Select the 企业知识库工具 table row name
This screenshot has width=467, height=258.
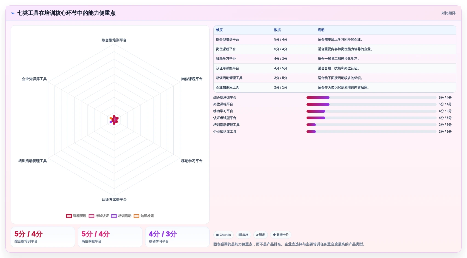[228, 87]
